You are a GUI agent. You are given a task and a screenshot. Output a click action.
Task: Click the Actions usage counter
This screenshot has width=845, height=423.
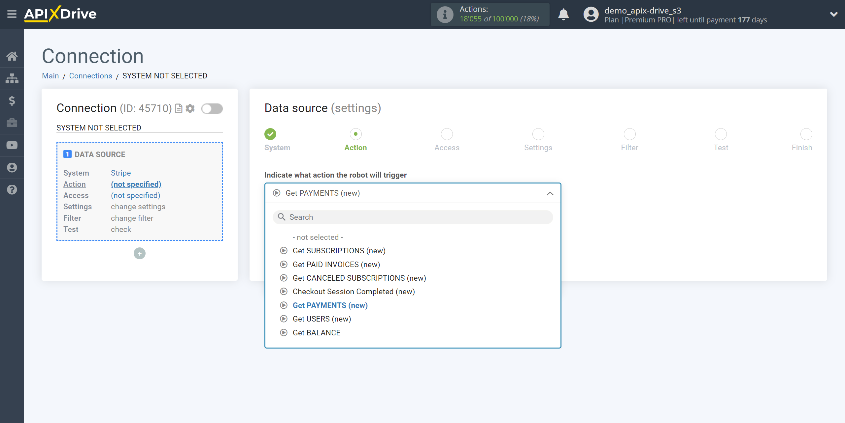pos(490,14)
